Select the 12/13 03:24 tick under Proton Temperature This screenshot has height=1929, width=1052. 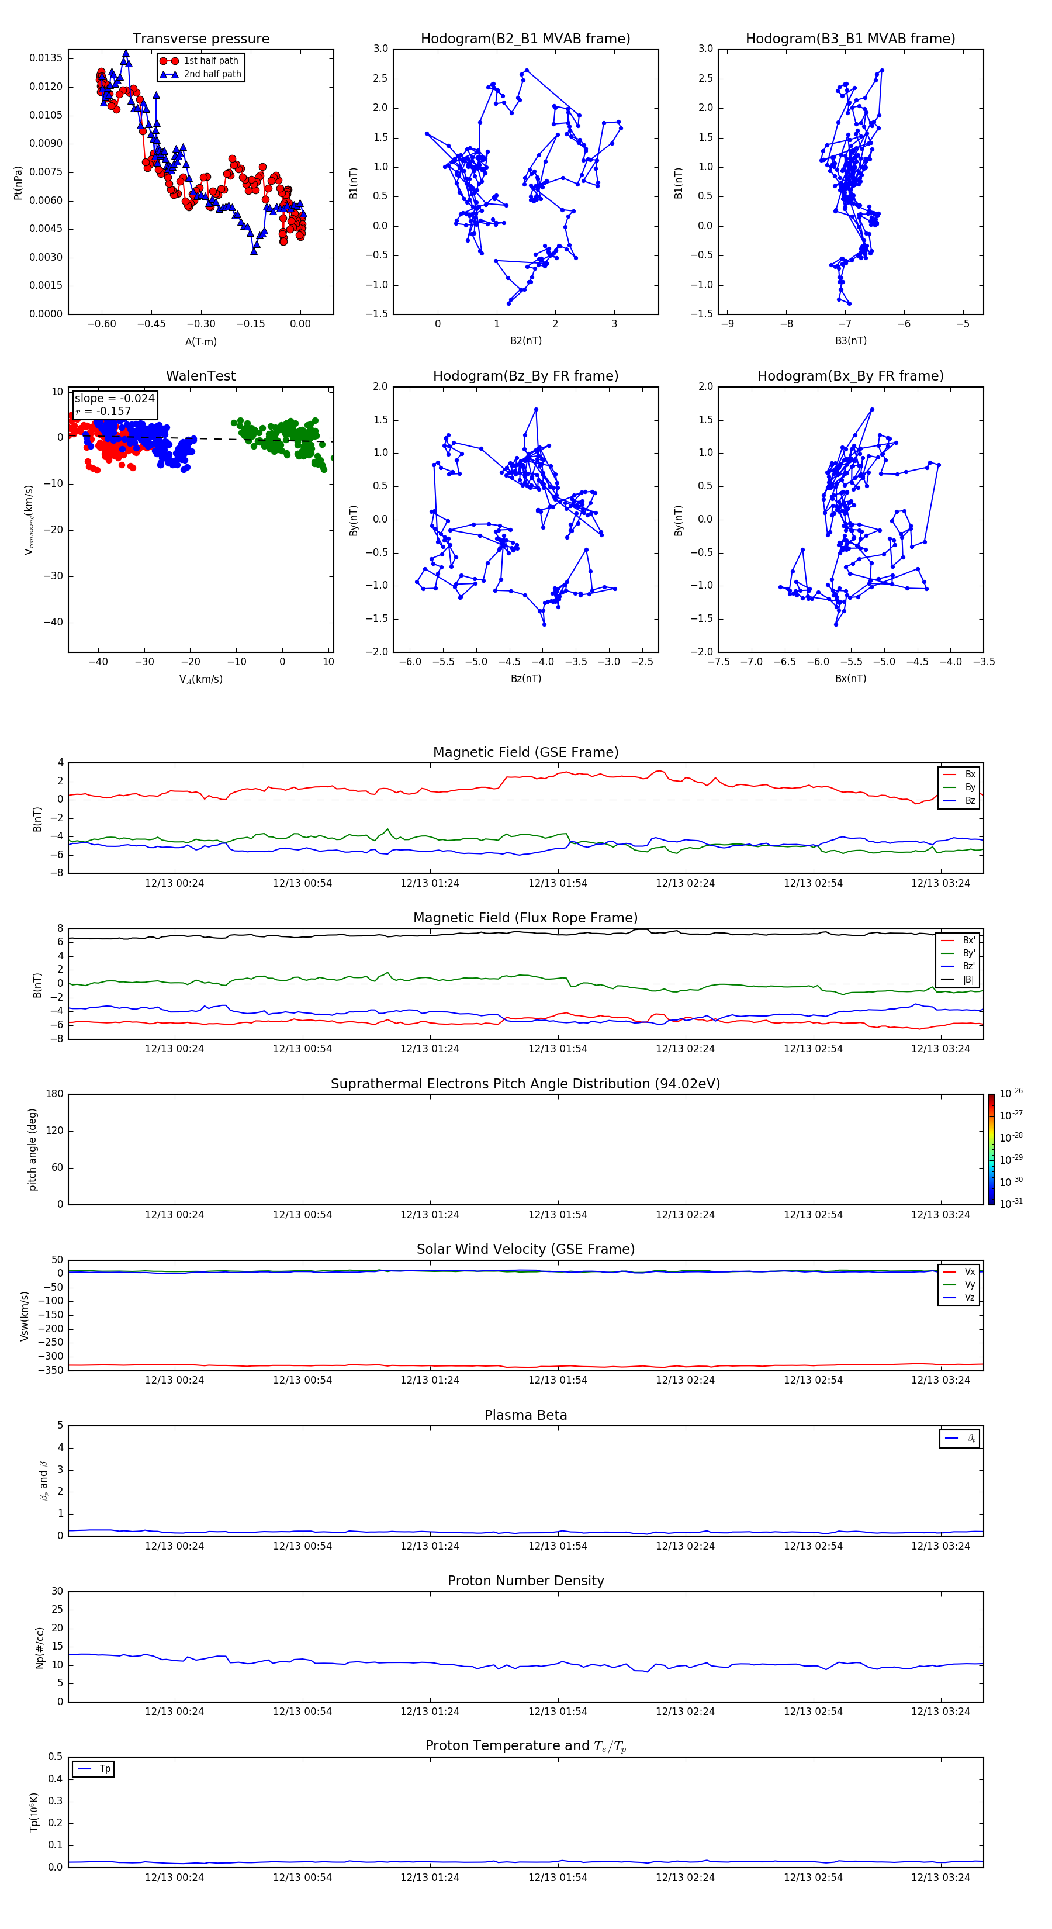pyautogui.click(x=940, y=1878)
